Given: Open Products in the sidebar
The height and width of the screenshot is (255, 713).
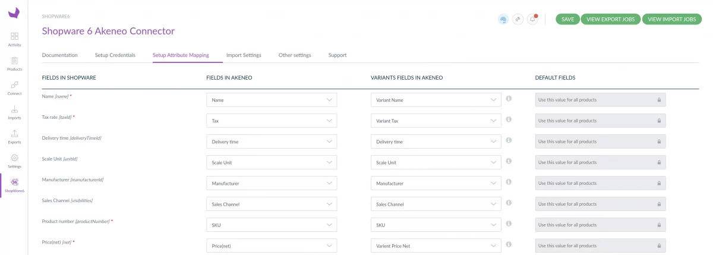Looking at the screenshot, I should pos(14,64).
